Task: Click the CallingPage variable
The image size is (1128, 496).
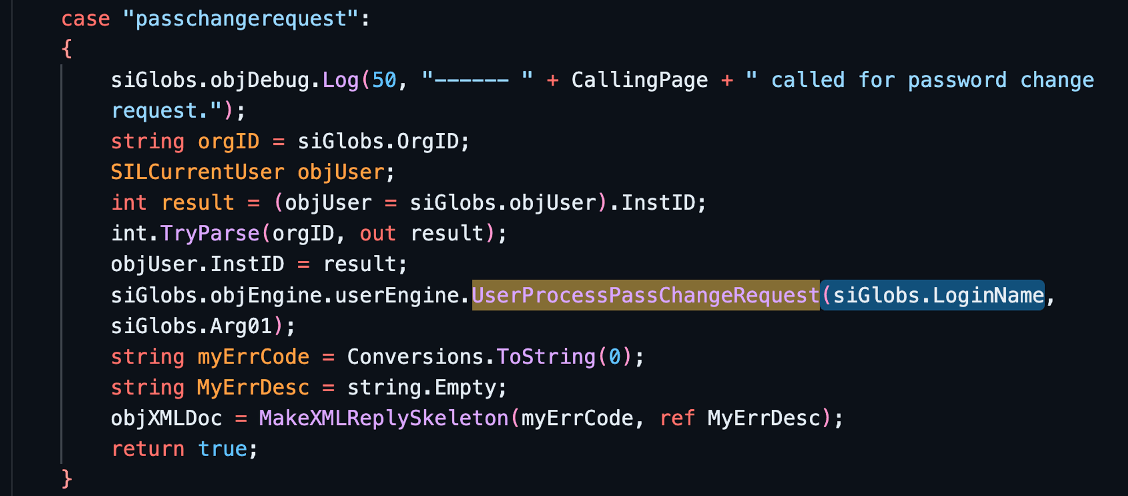Action: (x=640, y=80)
